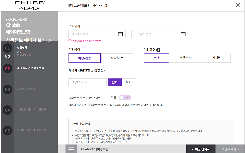Click 에이스손해보험 계산/가입 header title

point(87,5)
